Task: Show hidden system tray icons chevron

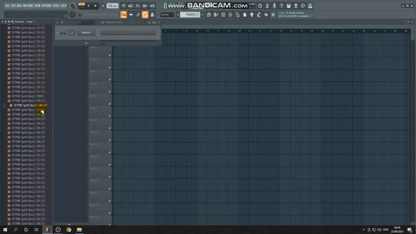Action: click(x=364, y=229)
